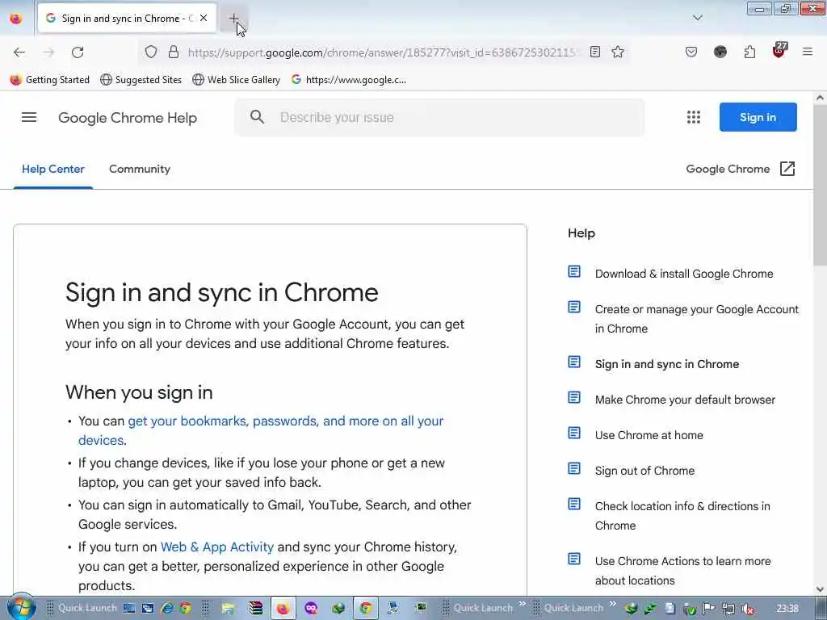Go back to the previous page
827x620 pixels.
[19, 52]
